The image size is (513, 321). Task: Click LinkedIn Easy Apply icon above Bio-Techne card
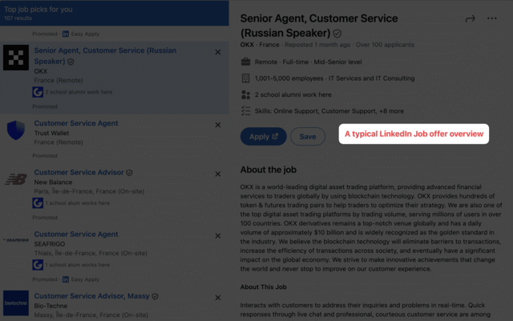(x=66, y=279)
